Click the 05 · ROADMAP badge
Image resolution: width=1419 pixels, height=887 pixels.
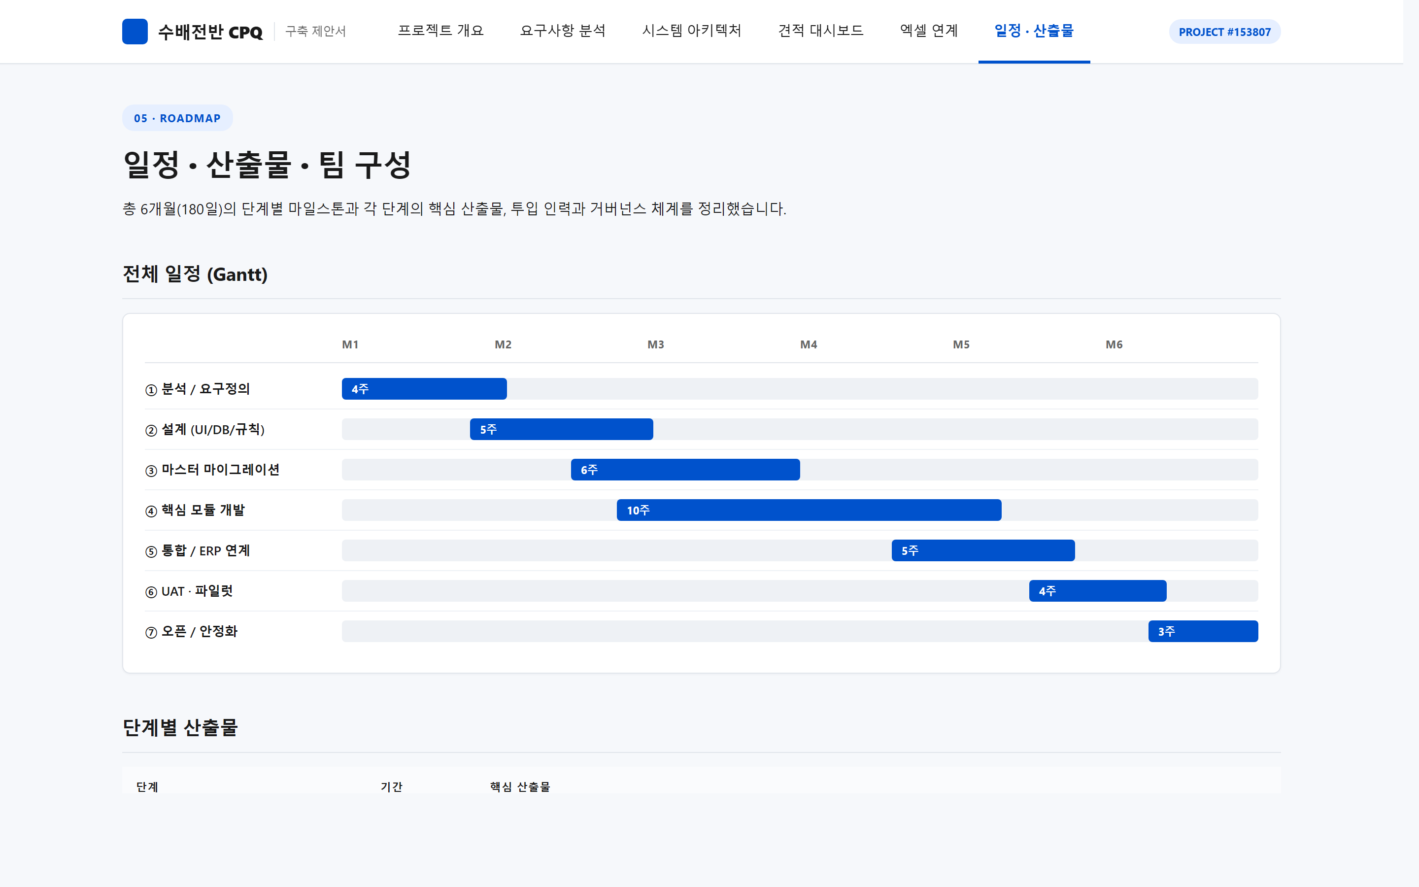pos(177,118)
